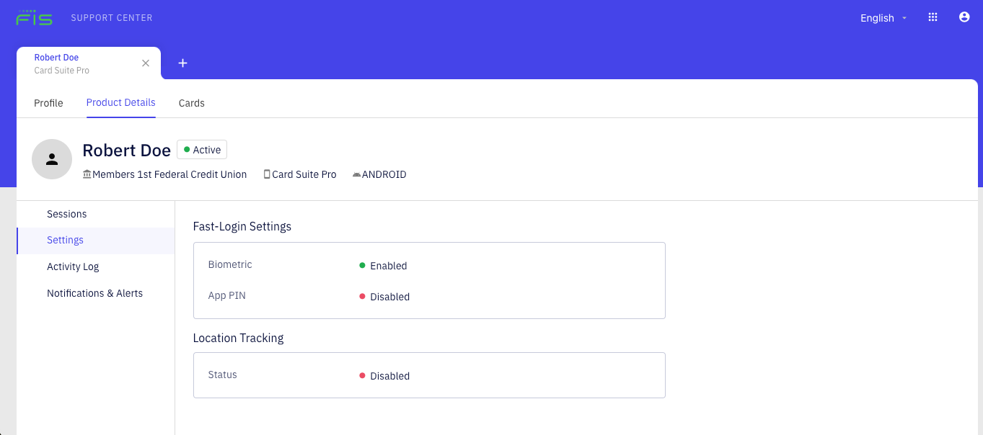Open the Profile tab
The height and width of the screenshot is (435, 983).
48,103
